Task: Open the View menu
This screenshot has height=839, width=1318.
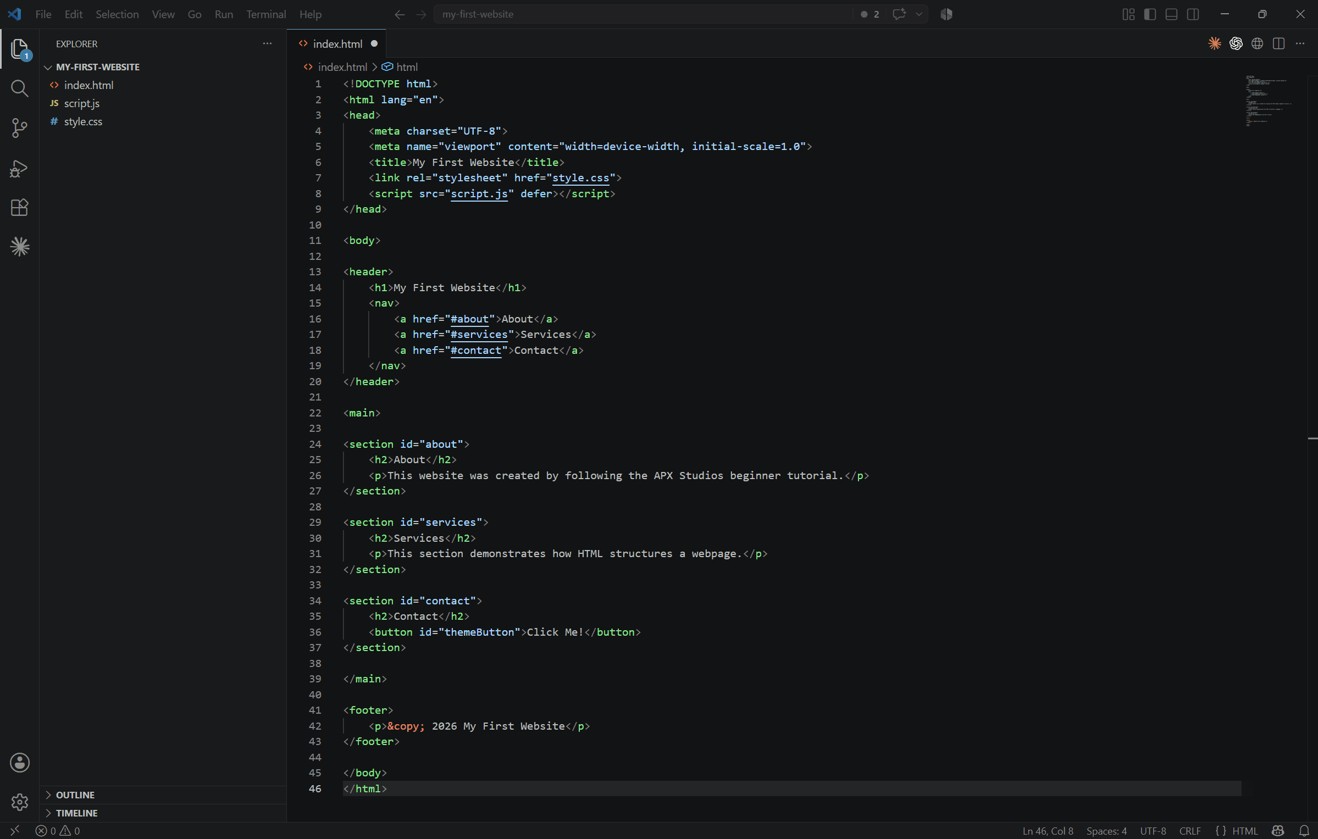Action: tap(163, 14)
